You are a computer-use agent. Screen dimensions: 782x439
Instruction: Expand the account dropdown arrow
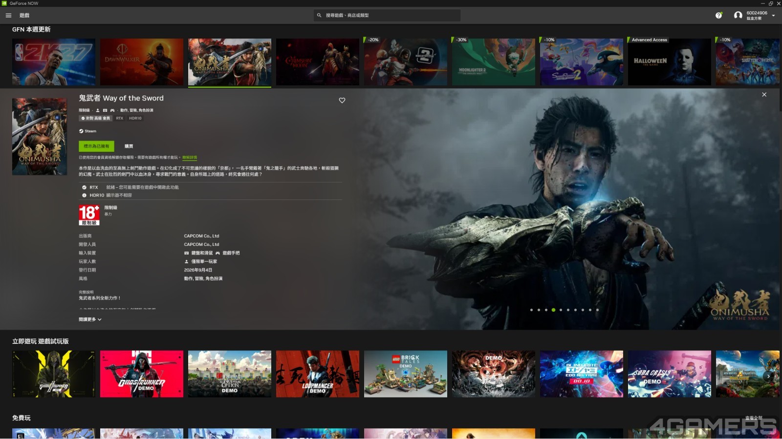(773, 15)
